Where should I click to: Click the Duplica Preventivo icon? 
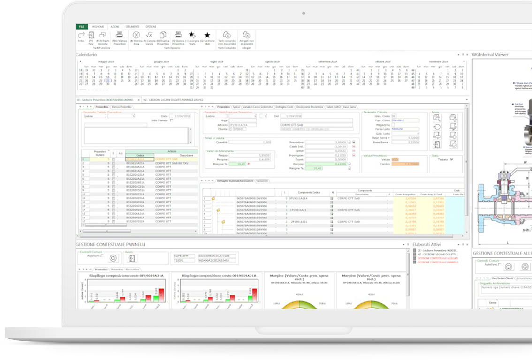[162, 35]
